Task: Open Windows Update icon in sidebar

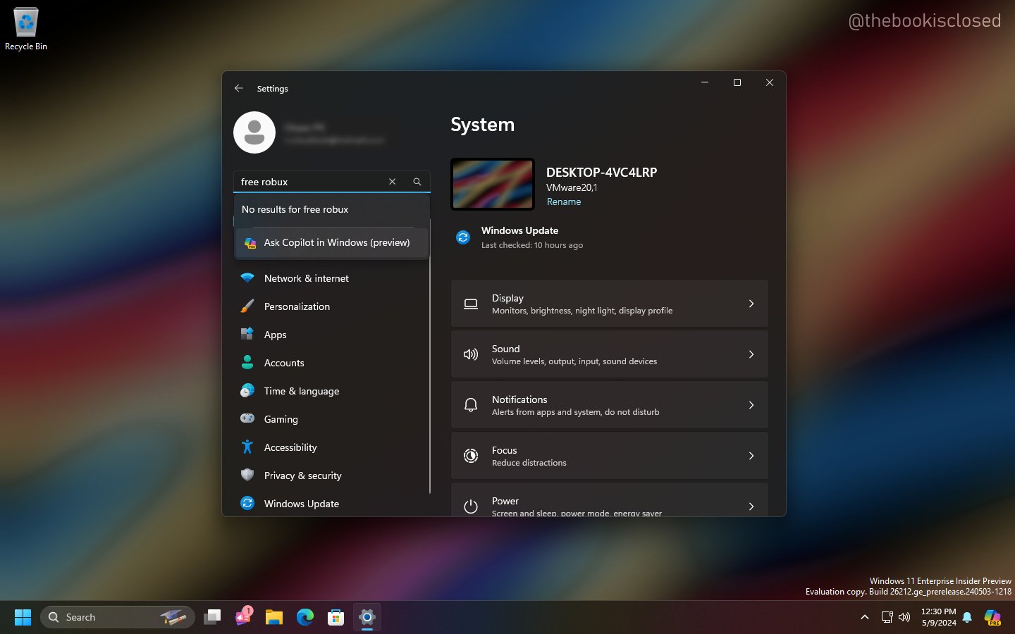Action: [247, 504]
